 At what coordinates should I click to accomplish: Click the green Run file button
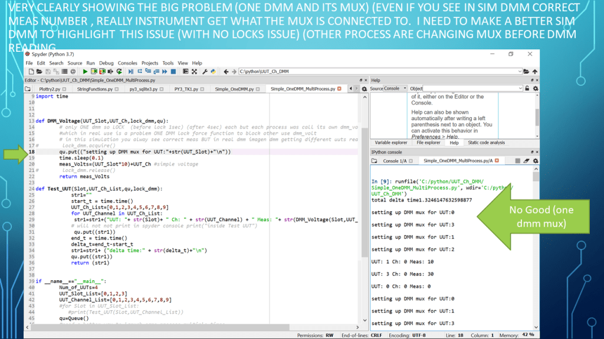point(85,72)
